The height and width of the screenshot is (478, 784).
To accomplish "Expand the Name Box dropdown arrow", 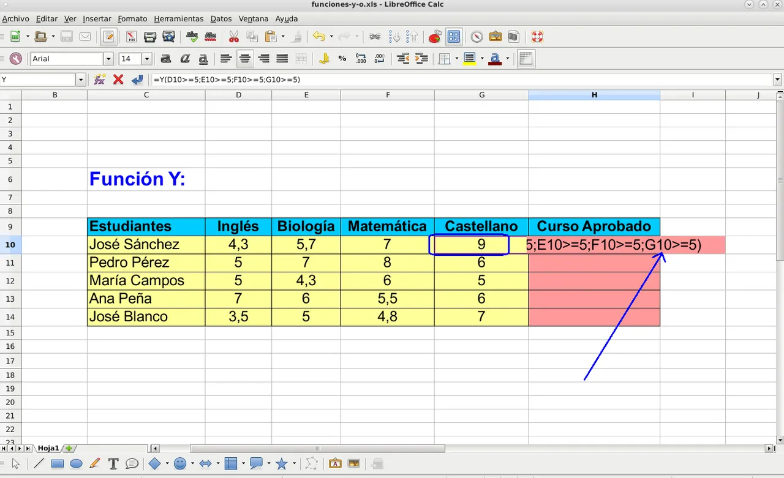I will 81,80.
